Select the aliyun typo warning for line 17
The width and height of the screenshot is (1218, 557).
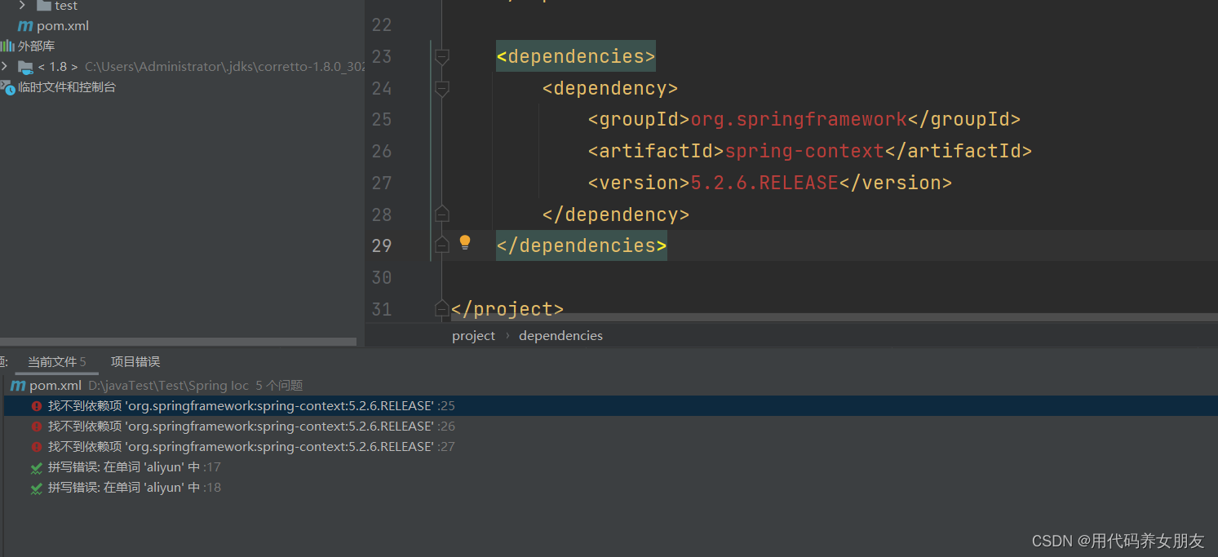point(611,466)
